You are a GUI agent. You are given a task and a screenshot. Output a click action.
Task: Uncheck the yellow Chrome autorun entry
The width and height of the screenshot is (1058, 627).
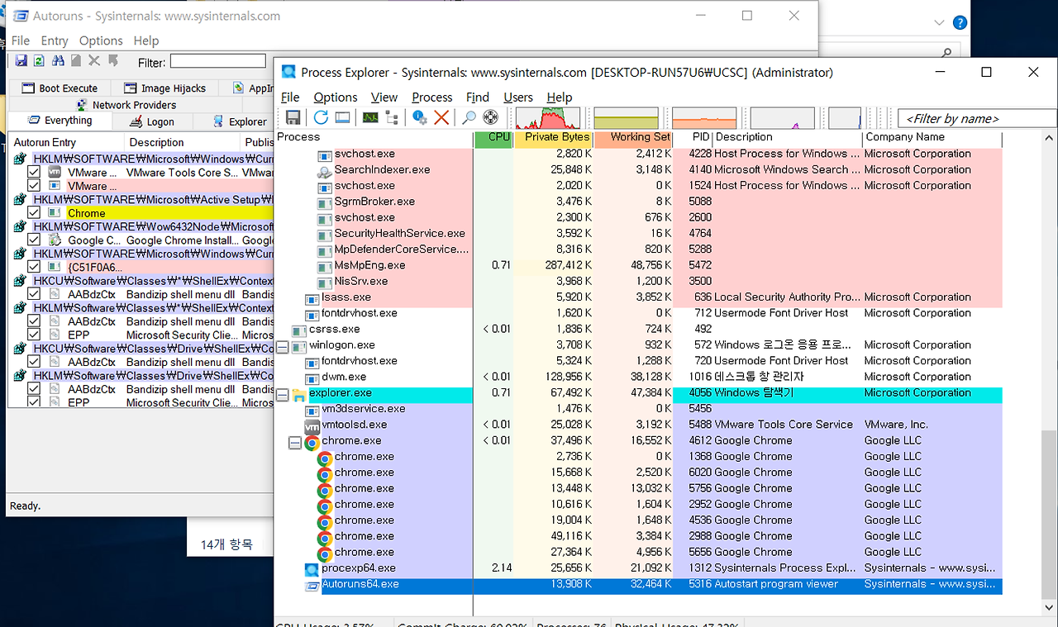(x=34, y=213)
